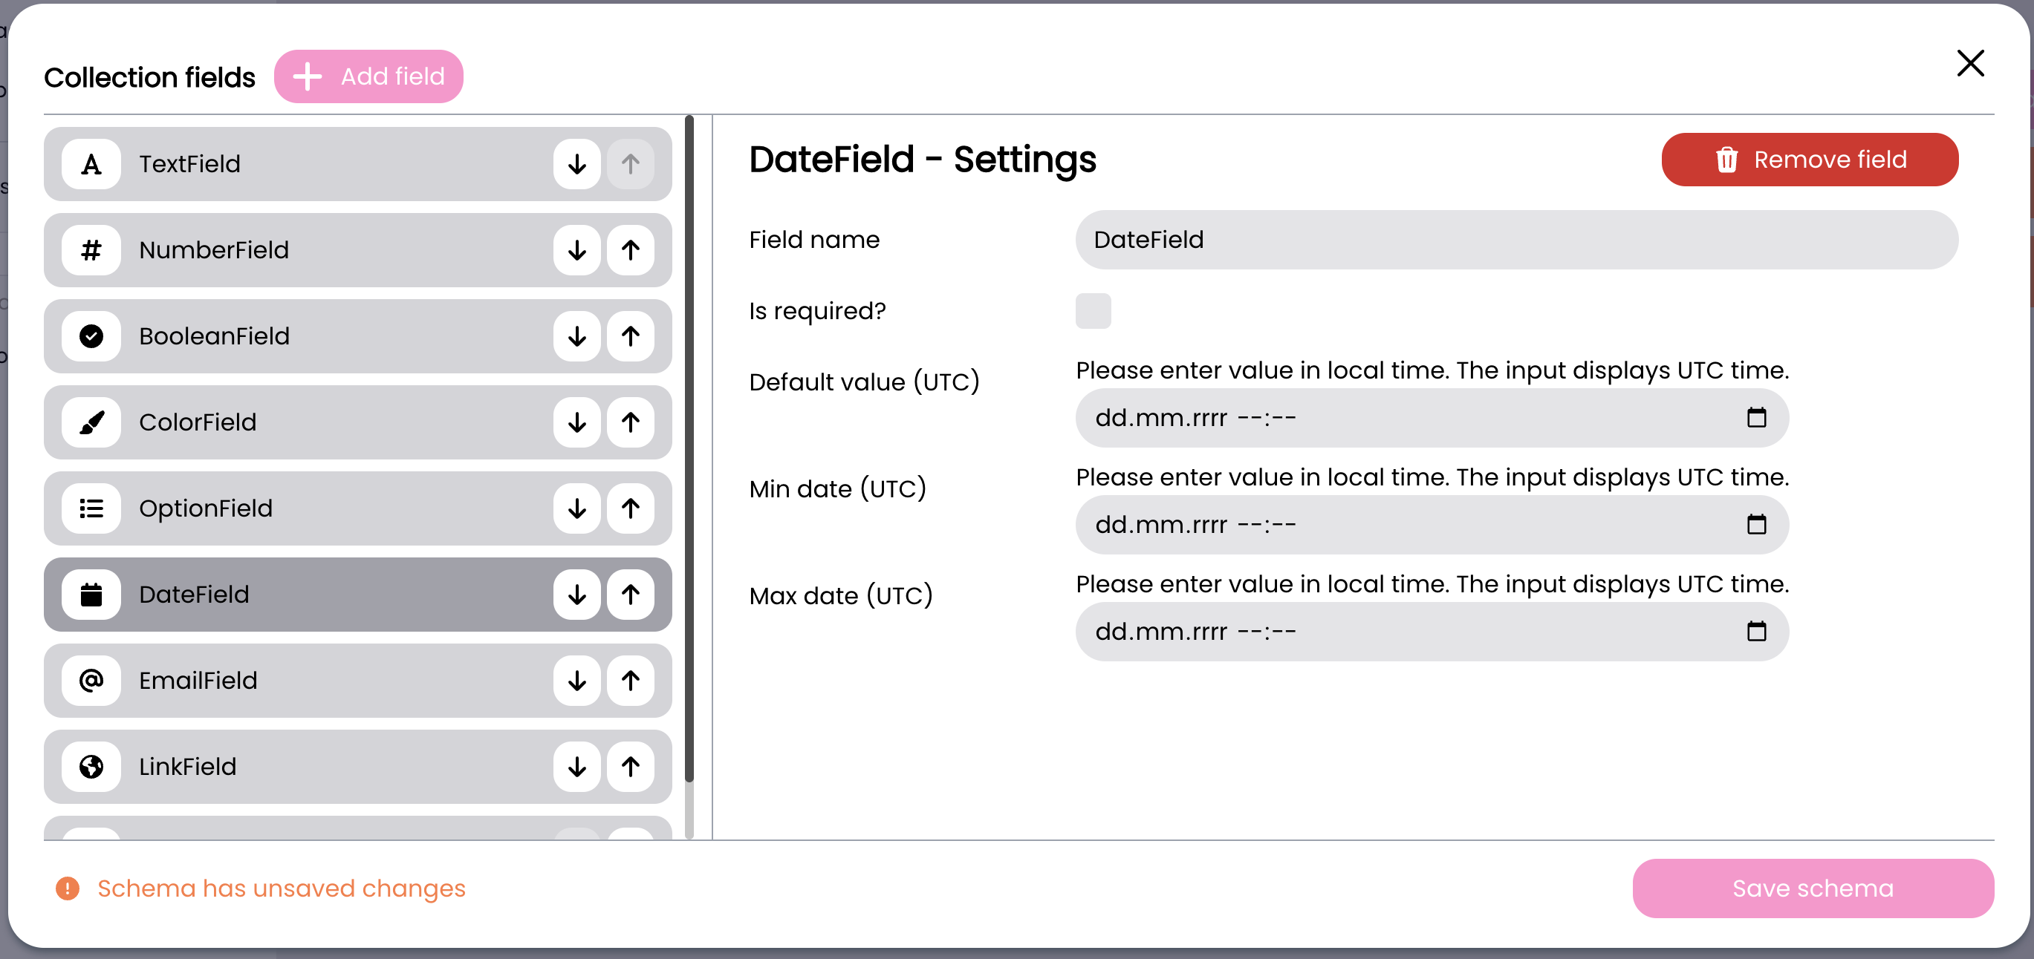The height and width of the screenshot is (959, 2034).
Task: Edit the Field name input
Action: [x=1516, y=240]
